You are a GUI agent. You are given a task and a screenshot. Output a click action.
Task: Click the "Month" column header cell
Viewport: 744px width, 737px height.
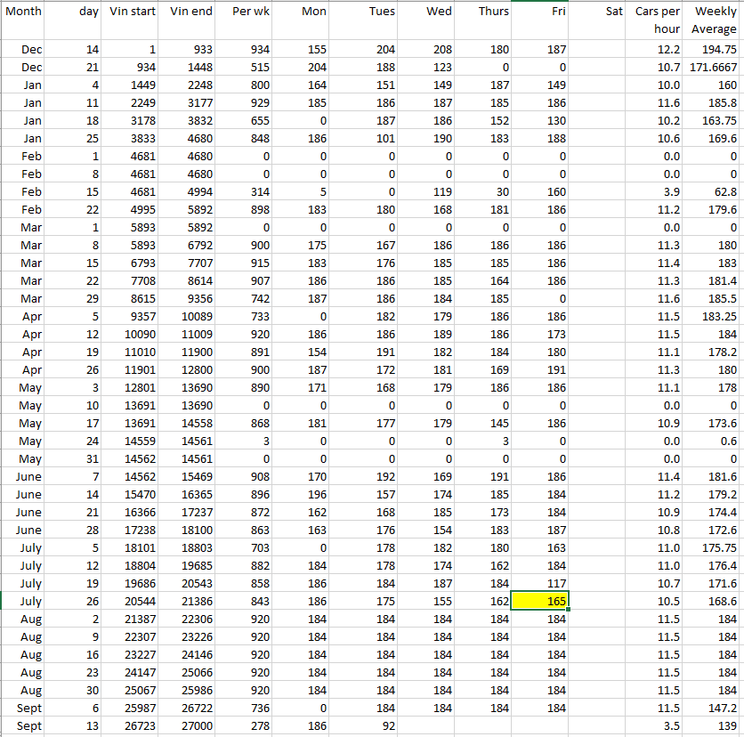tap(24, 20)
